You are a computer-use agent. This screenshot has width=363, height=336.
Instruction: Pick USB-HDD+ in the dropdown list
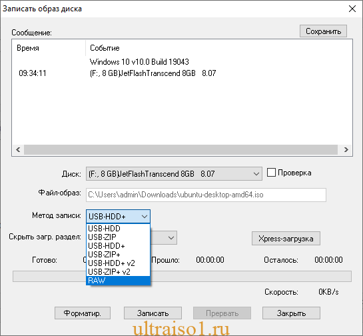coord(118,245)
